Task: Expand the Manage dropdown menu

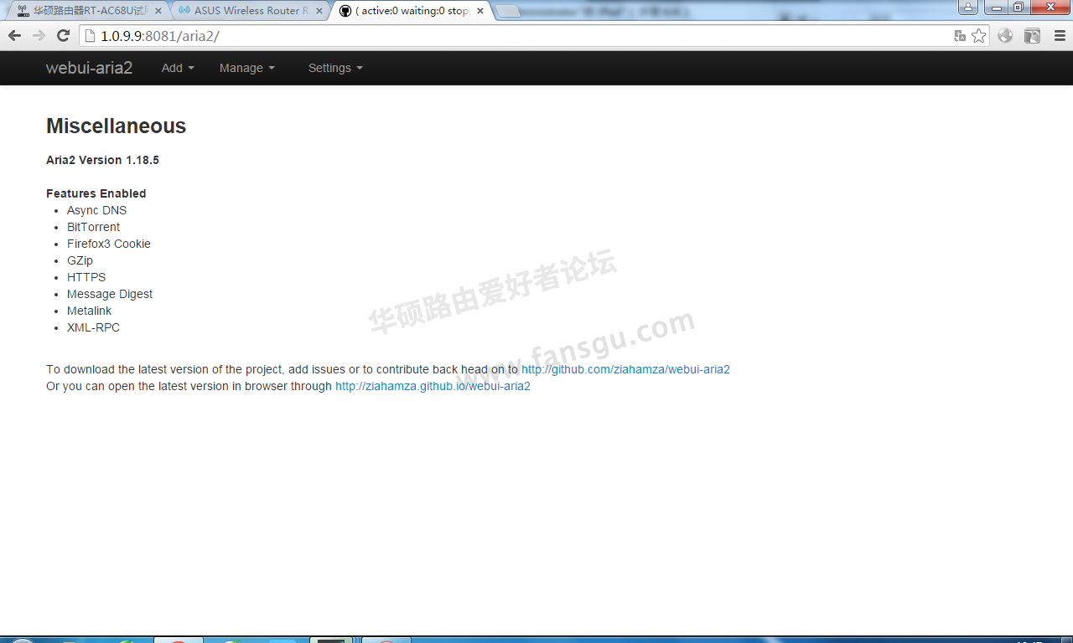Action: pos(247,68)
